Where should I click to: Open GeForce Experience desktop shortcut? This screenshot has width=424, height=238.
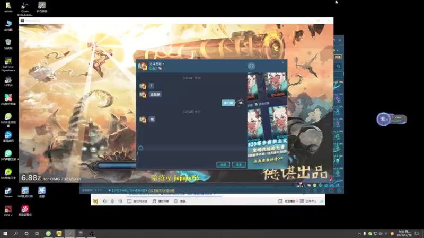coord(8,65)
